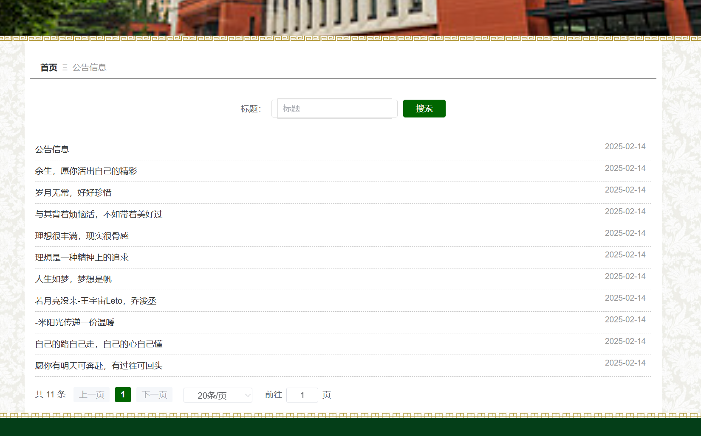The height and width of the screenshot is (436, 701).
Task: Open article 理想很丰满，现实很骨感
Action: coord(82,236)
